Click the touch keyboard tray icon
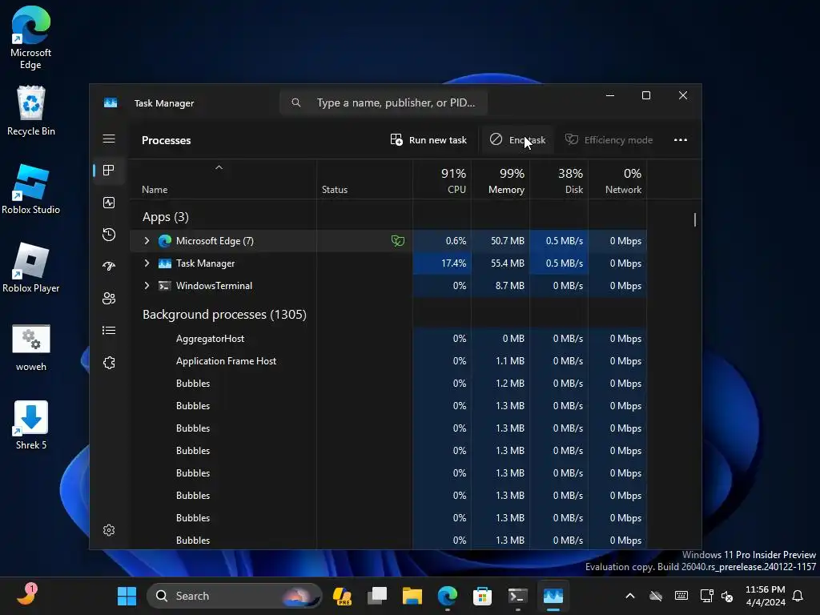 (x=681, y=596)
